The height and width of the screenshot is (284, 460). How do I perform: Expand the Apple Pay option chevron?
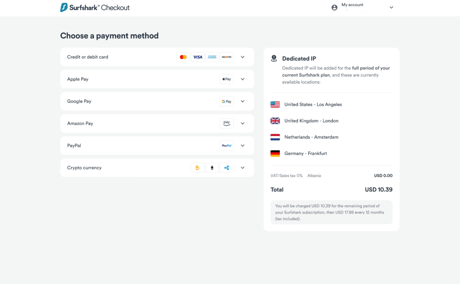coord(243,79)
